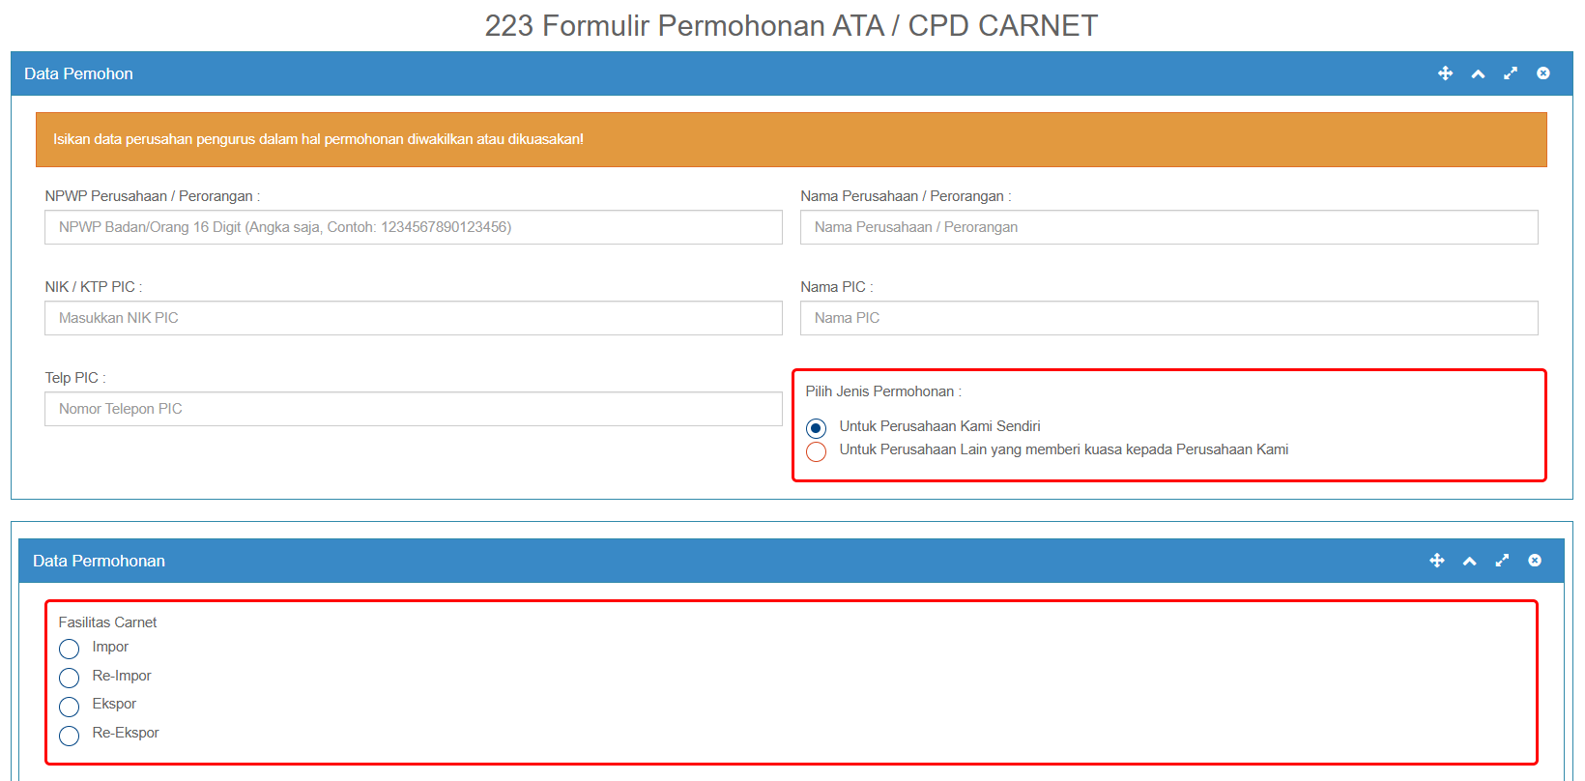The image size is (1585, 781).
Task: Expand Data Permohonan panel to fullscreen
Action: click(x=1502, y=561)
